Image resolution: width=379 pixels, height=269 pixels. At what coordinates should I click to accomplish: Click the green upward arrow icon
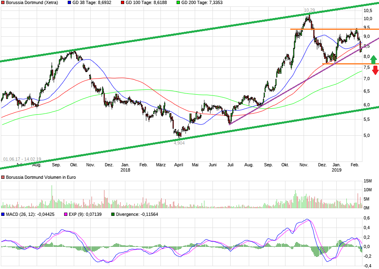point(373,59)
